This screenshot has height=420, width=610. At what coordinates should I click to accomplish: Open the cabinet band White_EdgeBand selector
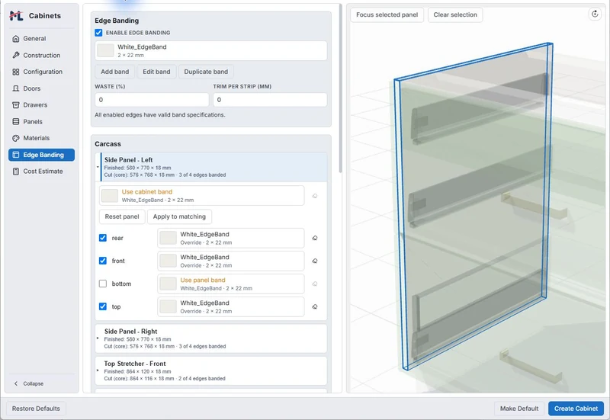211,50
